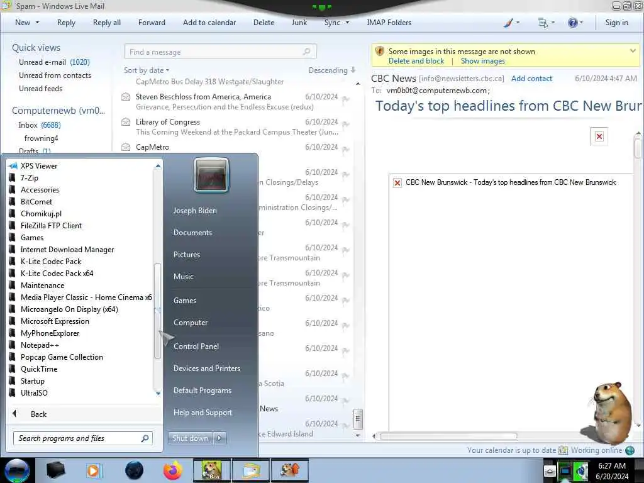The image size is (644, 483).
Task: Click the user account picture
Action: (211, 175)
